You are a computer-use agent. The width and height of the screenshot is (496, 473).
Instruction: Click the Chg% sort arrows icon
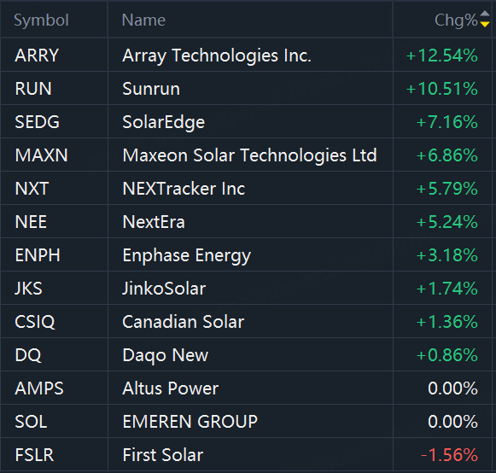tap(485, 19)
